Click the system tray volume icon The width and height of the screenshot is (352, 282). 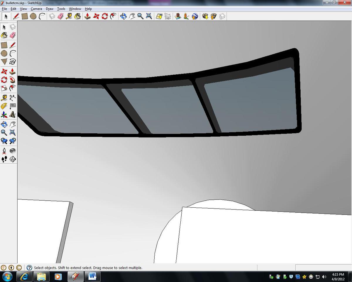tap(324, 277)
